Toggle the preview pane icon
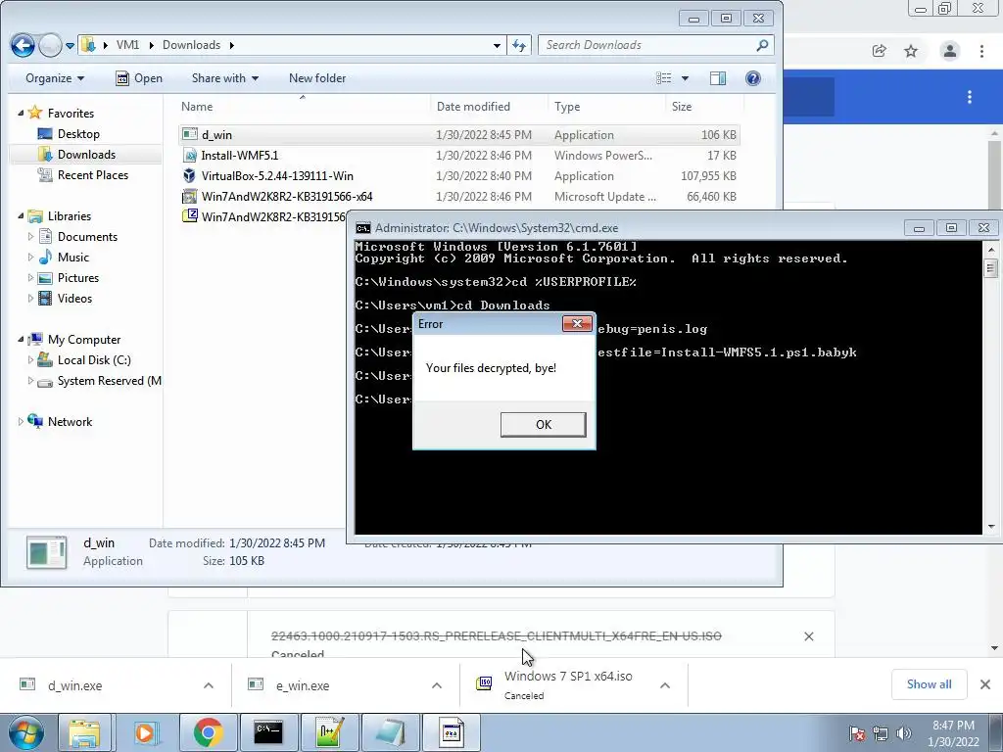Screen dimensions: 1003x752 718,78
